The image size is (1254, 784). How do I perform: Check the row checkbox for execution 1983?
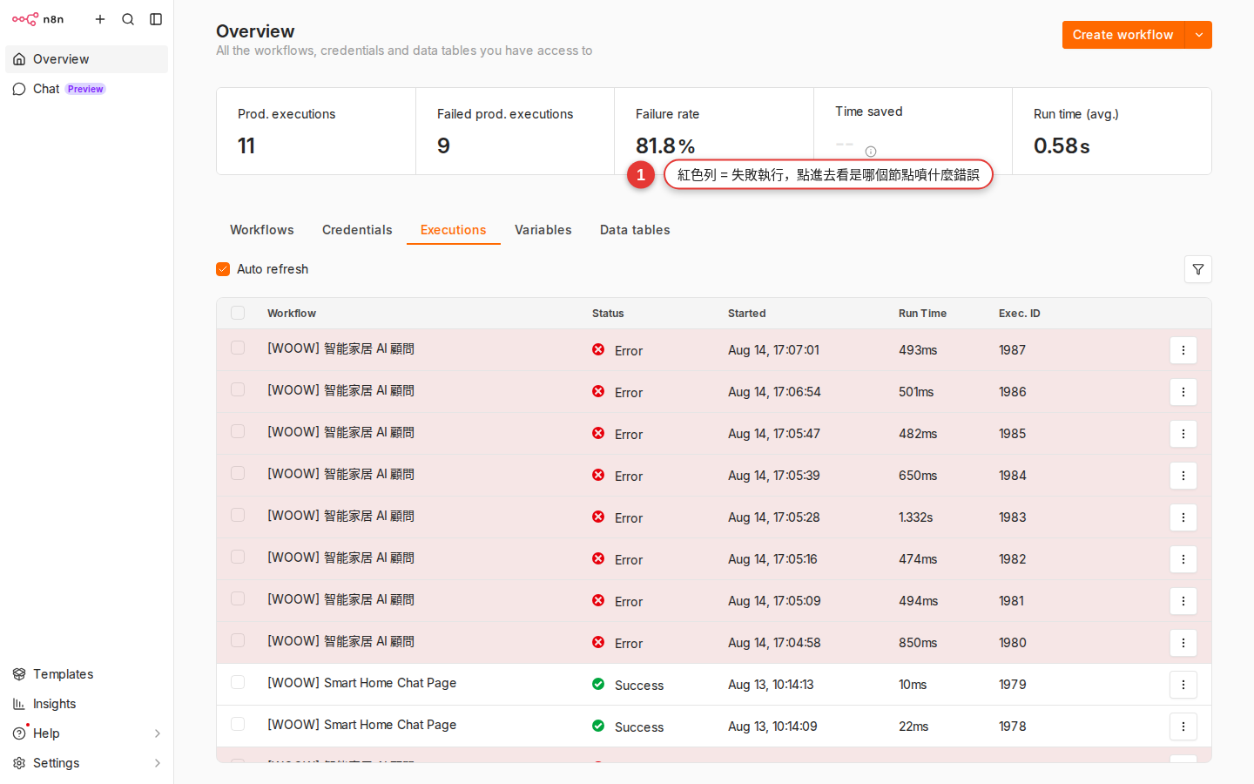point(238,515)
